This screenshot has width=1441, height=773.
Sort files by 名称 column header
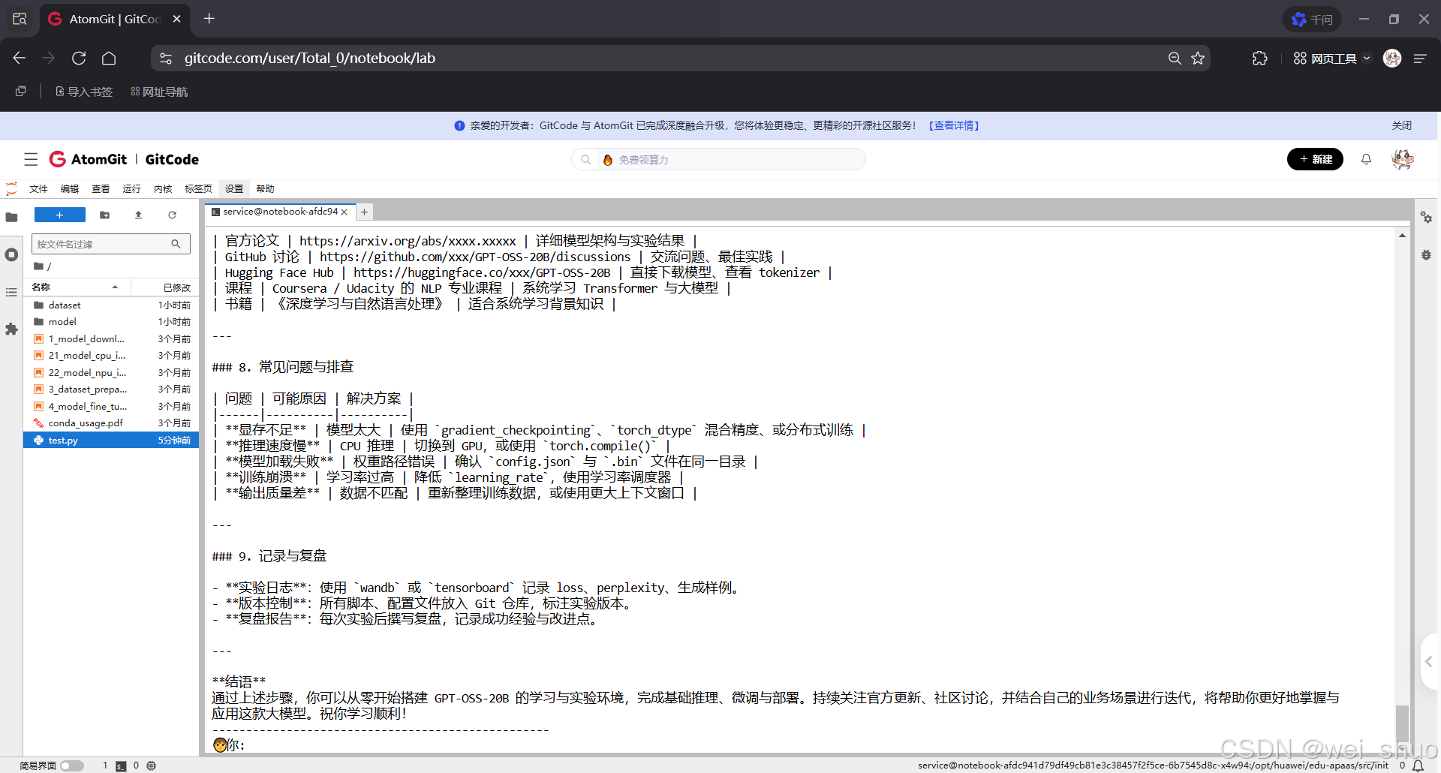pyautogui.click(x=75, y=287)
